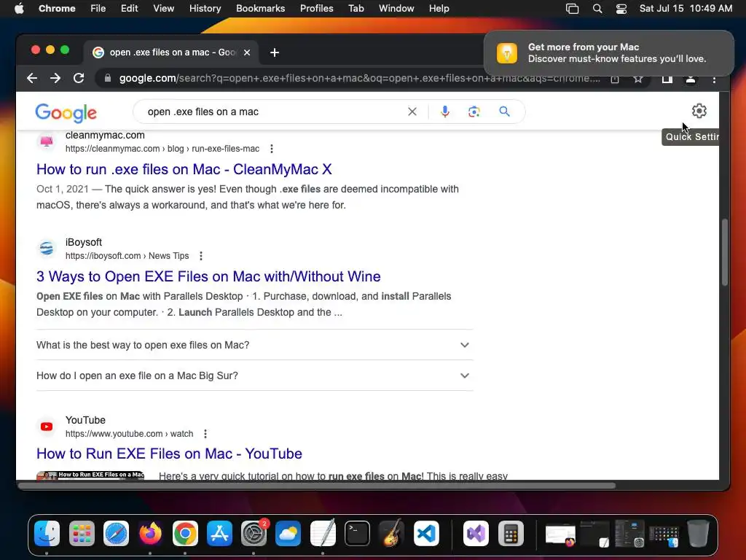Image resolution: width=746 pixels, height=560 pixels.
Task: Launch Firefox from the Dock
Action: (150, 533)
